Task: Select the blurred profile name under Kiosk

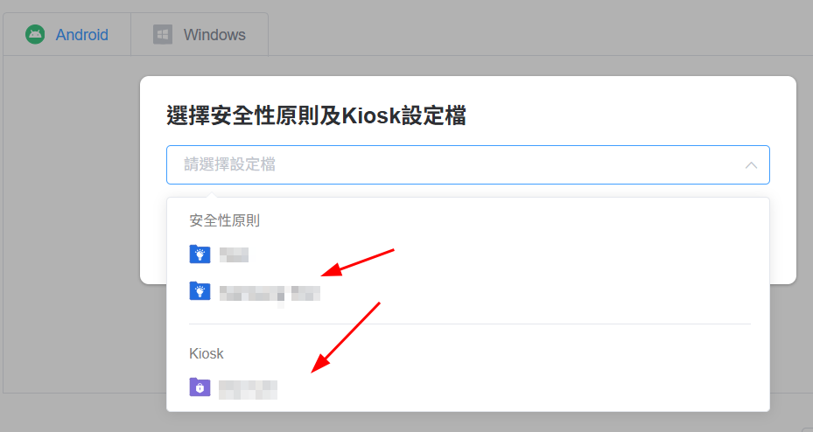Action: click(248, 389)
